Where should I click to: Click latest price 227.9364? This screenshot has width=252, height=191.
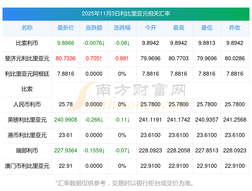[66, 150]
